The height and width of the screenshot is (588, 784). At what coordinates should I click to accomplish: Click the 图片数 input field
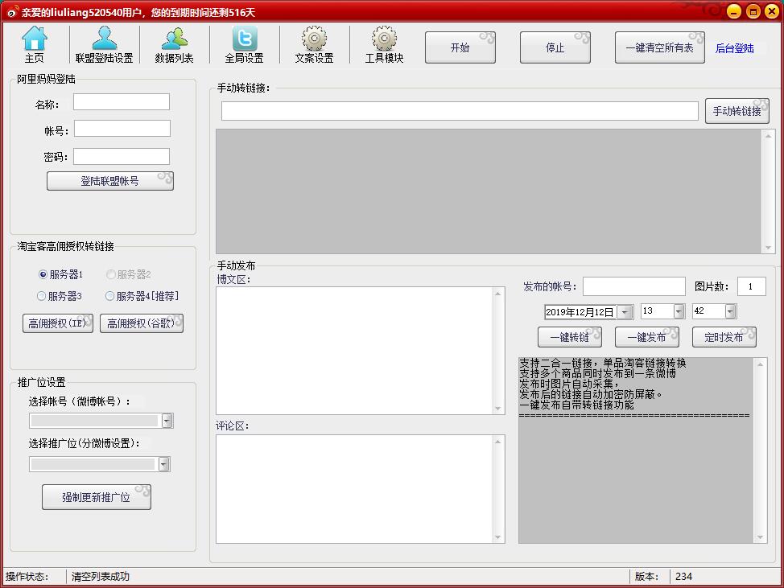[x=752, y=286]
